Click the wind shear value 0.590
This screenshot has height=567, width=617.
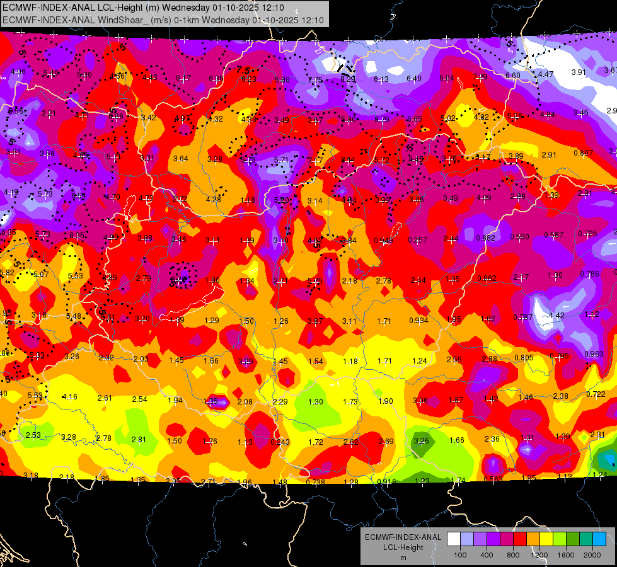click(519, 237)
